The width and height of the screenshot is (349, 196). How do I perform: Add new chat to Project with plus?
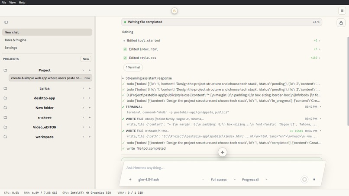point(90,70)
